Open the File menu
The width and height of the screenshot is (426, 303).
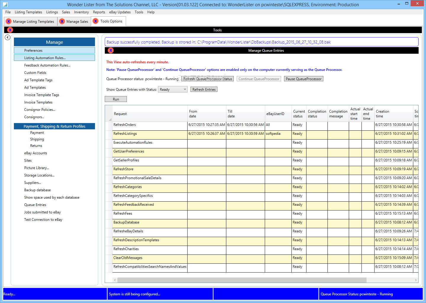click(8, 12)
